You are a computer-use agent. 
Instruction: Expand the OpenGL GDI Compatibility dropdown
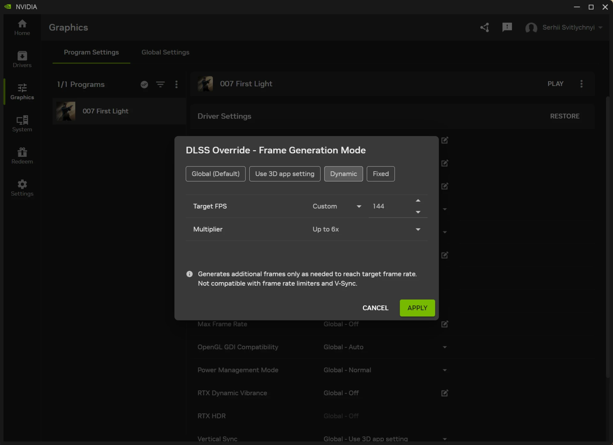point(444,347)
